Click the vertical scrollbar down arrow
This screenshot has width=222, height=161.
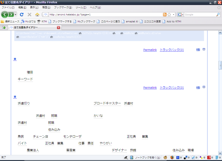pyautogui.click(x=220, y=153)
